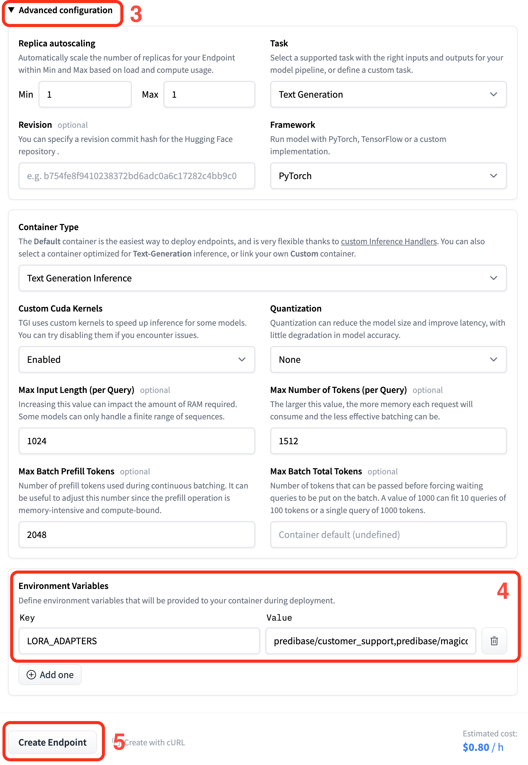Viewport: 528px width, 765px height.
Task: Click the Create with cURL link
Action: pyautogui.click(x=154, y=742)
